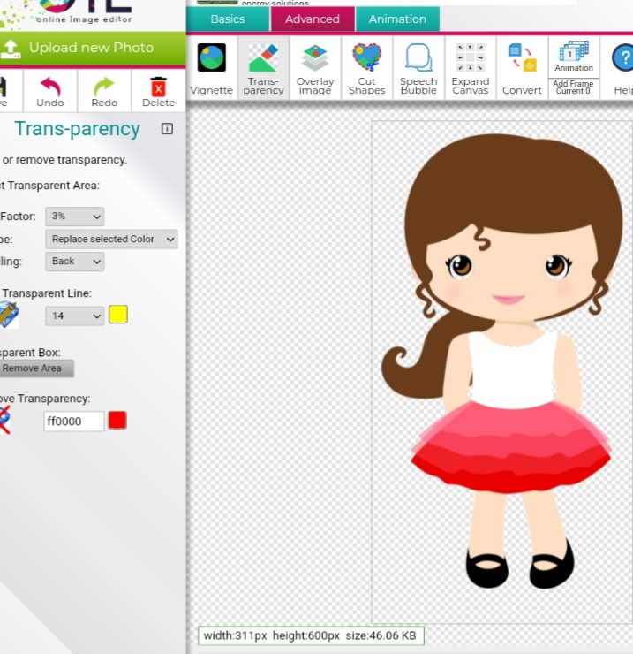Switch to the Basics tab
The image size is (633, 654).
pos(228,19)
